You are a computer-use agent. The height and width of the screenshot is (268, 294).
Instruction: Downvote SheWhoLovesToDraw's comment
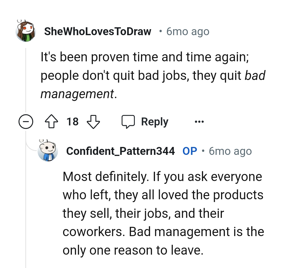[93, 122]
